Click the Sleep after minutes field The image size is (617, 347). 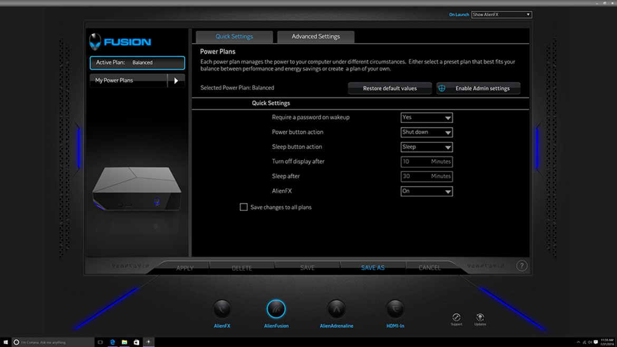coord(427,176)
